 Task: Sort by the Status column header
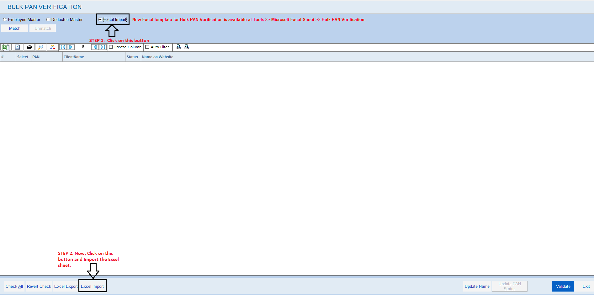click(133, 57)
